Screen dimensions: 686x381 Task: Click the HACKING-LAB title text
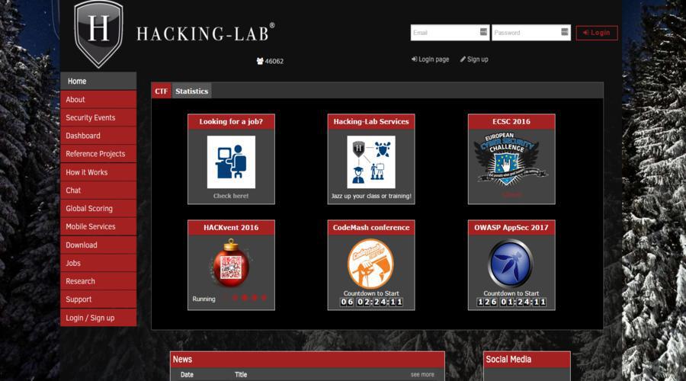(x=205, y=34)
